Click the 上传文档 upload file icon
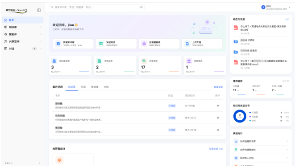This screenshot has height=167, width=295. coord(187,44)
